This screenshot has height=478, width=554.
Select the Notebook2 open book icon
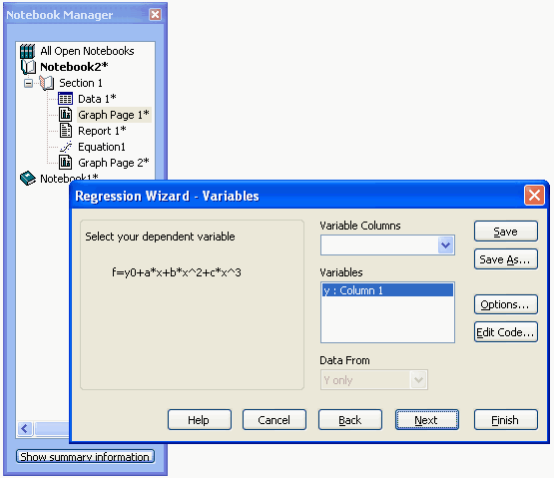[28, 67]
